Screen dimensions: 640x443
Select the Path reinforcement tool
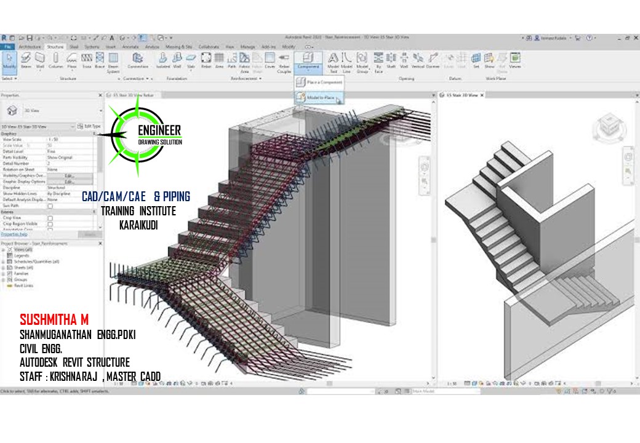tap(232, 60)
